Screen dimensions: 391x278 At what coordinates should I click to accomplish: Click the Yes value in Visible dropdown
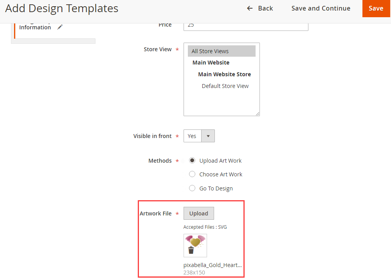pos(192,136)
